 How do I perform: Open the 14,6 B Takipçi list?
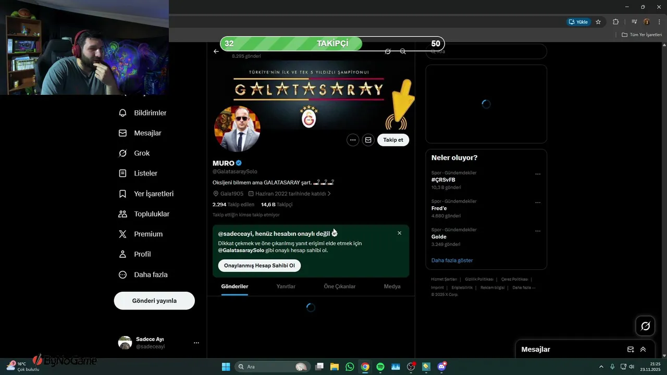277,205
